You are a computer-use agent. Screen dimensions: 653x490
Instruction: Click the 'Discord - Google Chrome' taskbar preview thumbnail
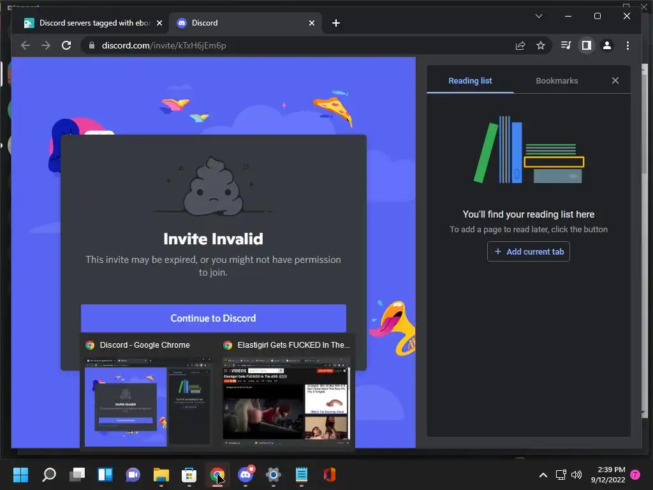tap(148, 402)
